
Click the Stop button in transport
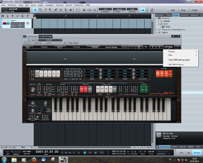[x=85, y=153]
